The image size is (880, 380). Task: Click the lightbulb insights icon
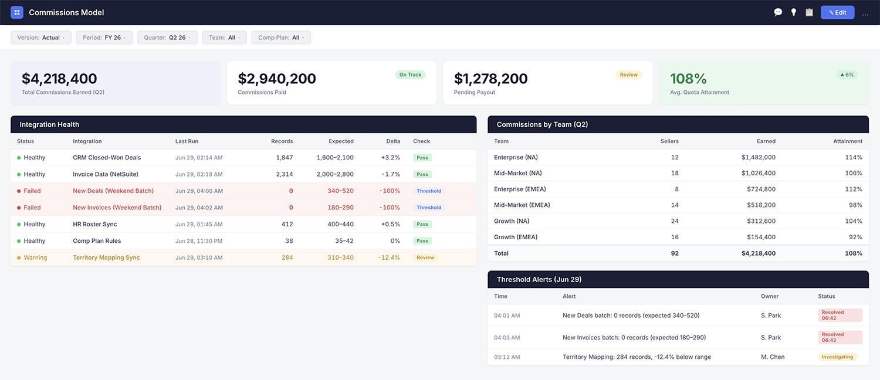794,12
